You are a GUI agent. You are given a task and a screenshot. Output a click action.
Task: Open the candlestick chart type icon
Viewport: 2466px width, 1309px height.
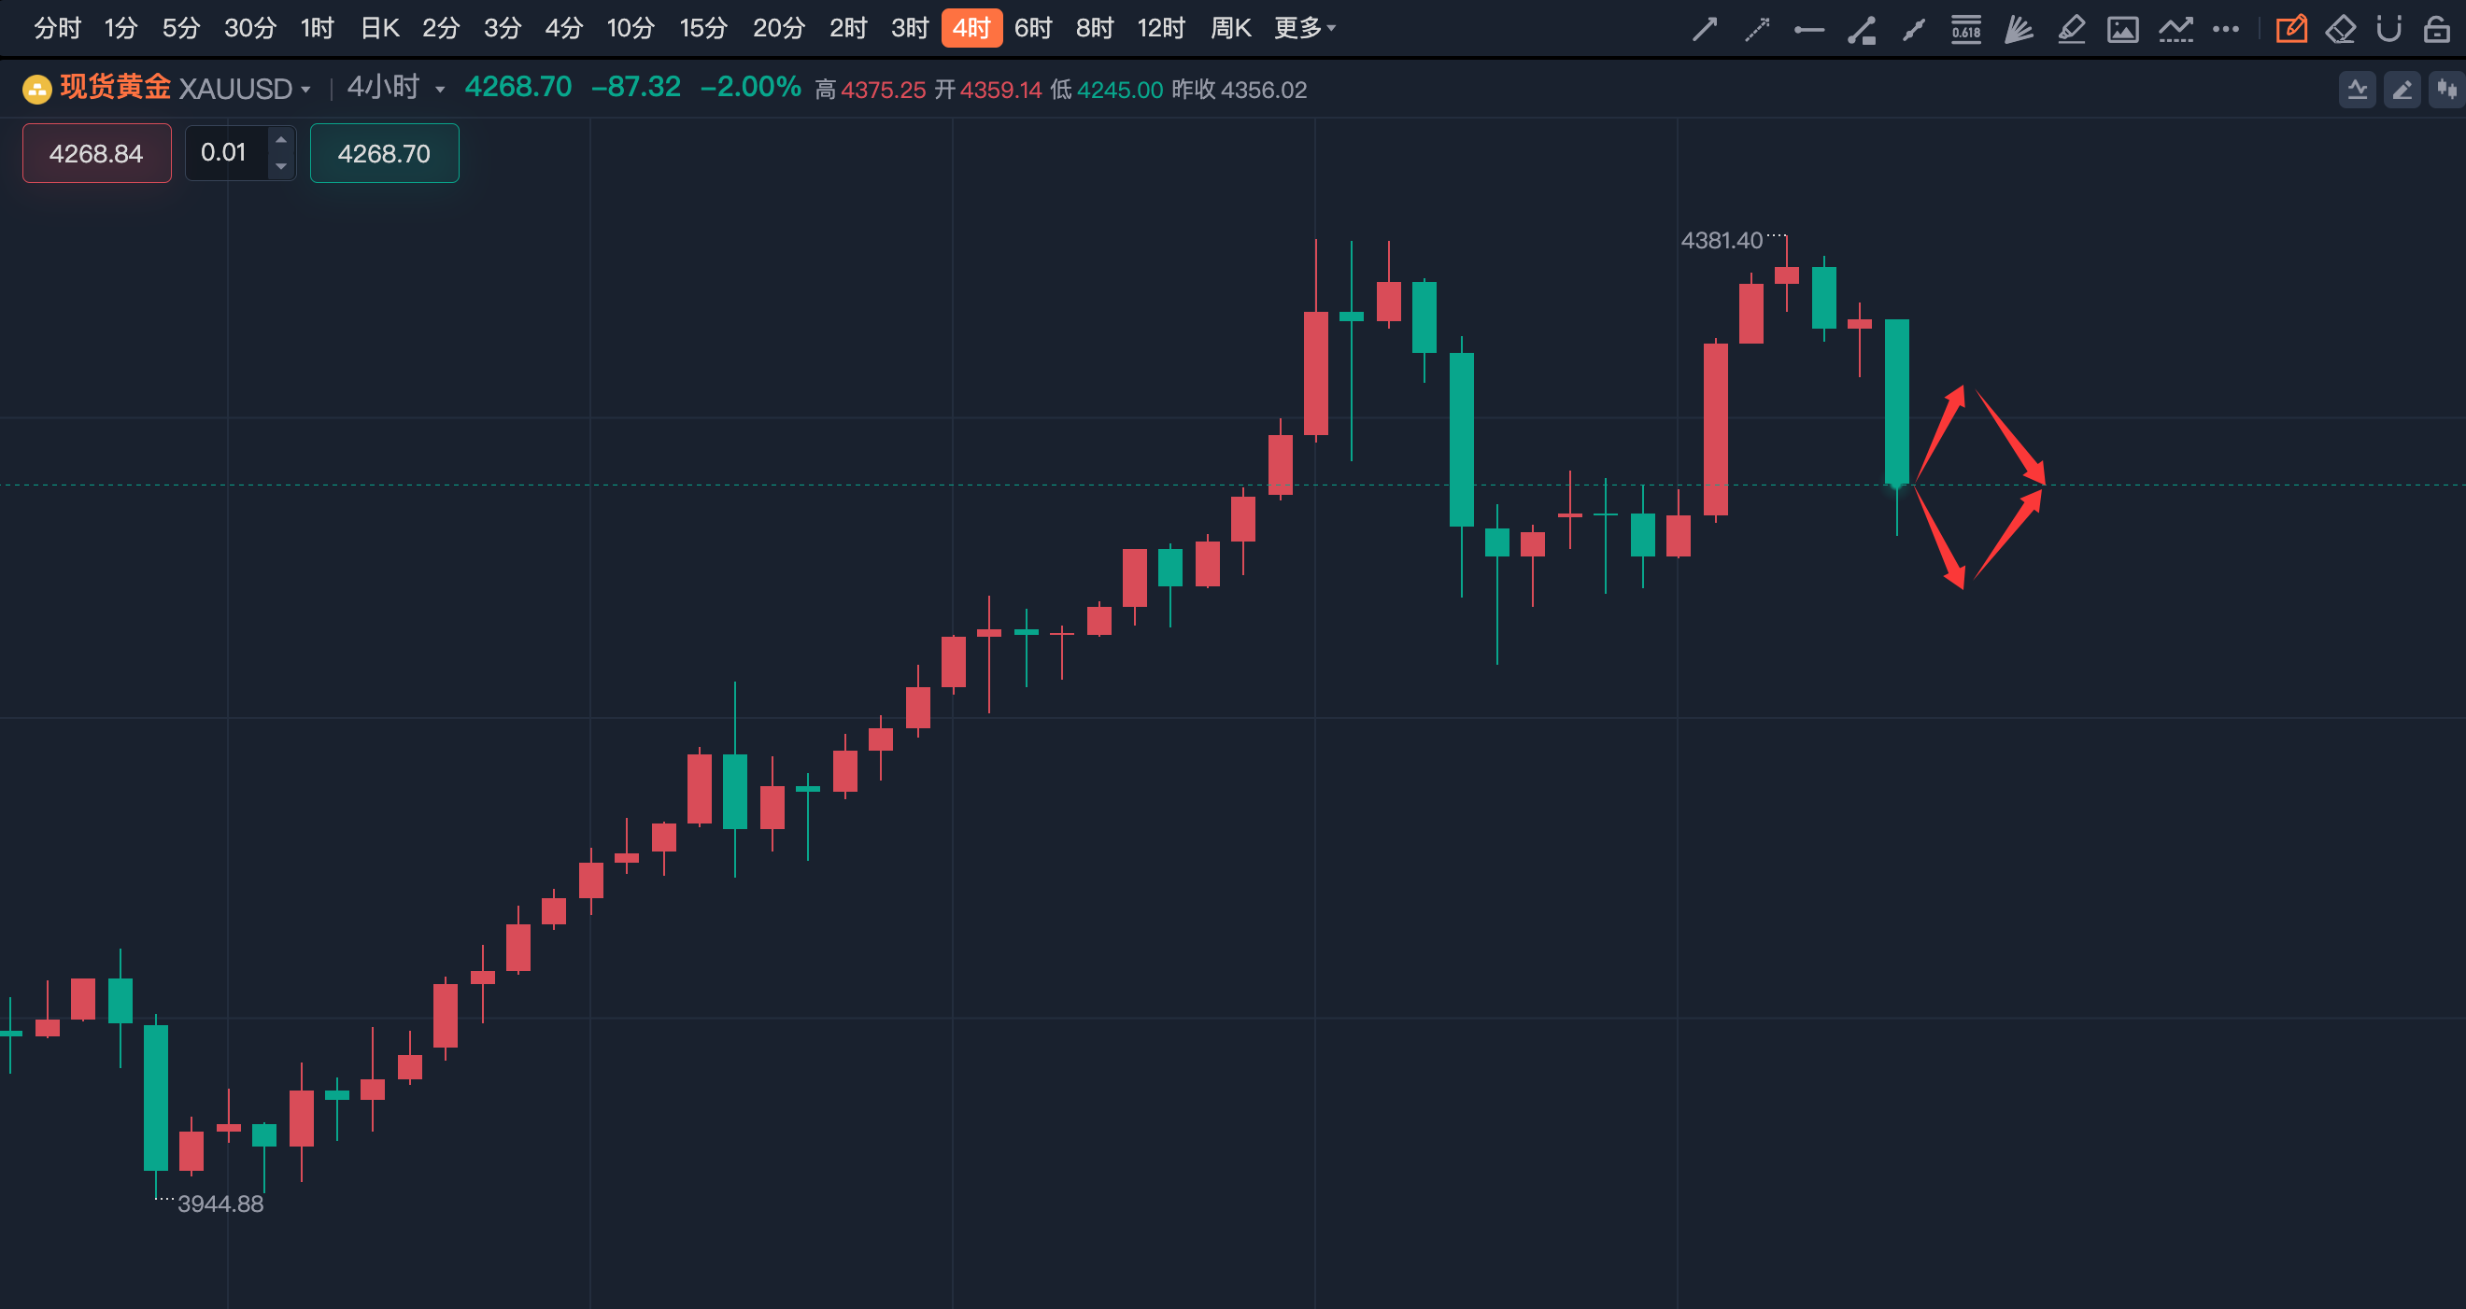[x=2447, y=90]
